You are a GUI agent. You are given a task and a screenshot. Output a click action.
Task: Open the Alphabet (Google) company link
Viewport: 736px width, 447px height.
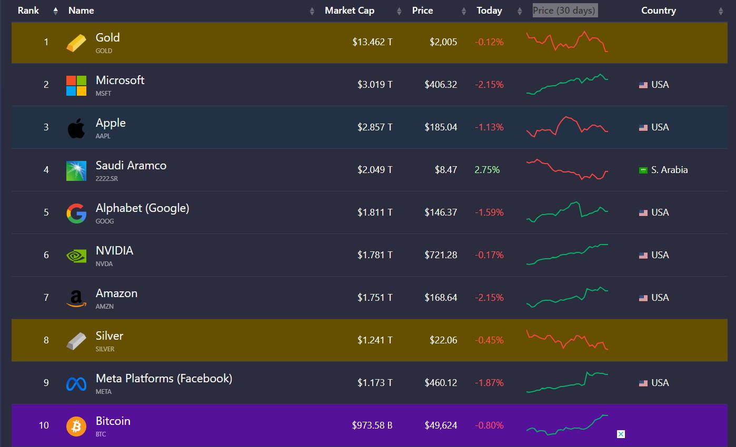(x=143, y=208)
